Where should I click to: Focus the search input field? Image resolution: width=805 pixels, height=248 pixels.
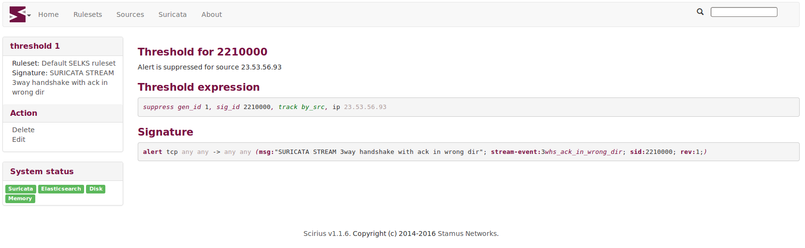[x=744, y=12]
